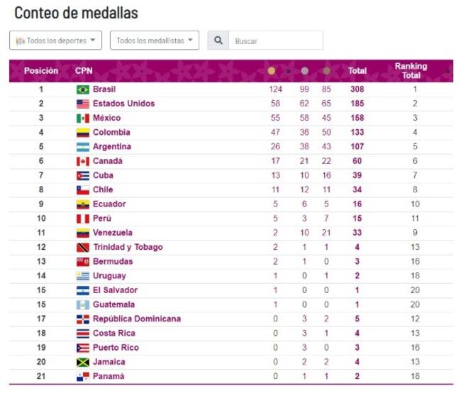This screenshot has height=396, width=461.
Task: Sort by the Posición column header
Action: [41, 71]
